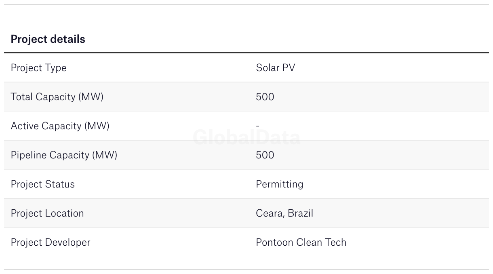The width and height of the screenshot is (493, 274).
Task: Click the thick rule under Project details
Action: 247,53
